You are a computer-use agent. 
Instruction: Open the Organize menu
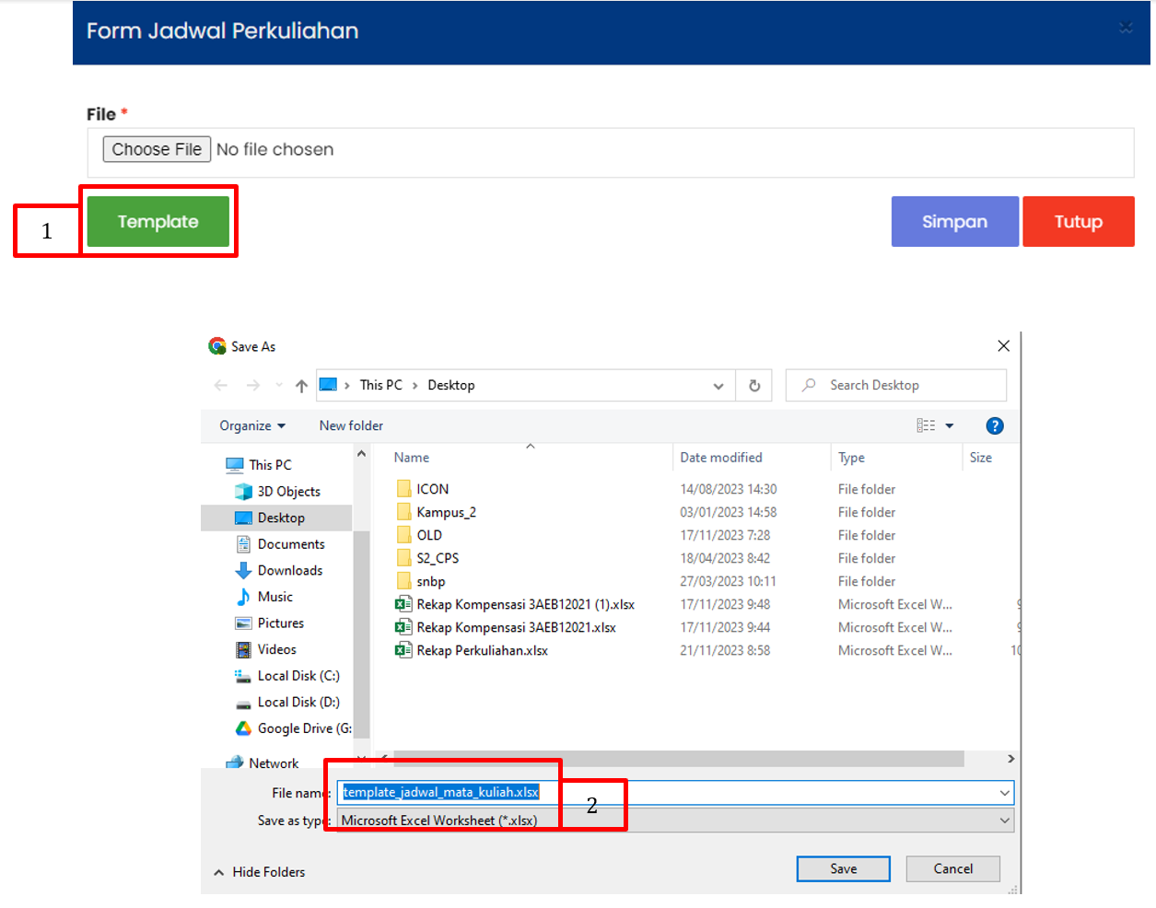252,425
